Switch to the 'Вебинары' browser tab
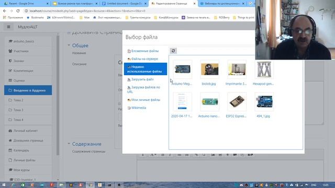335x188 pixels. point(222,4)
